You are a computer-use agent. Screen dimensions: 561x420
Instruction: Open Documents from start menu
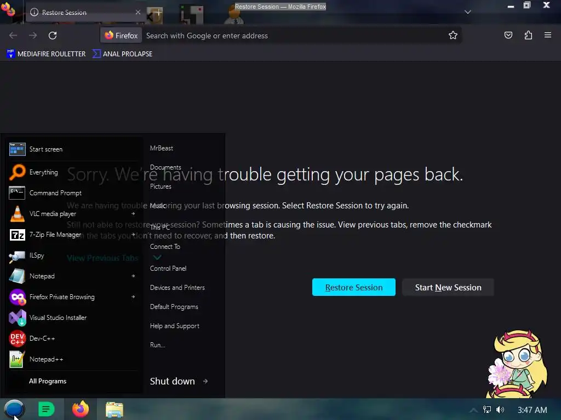pos(165,167)
